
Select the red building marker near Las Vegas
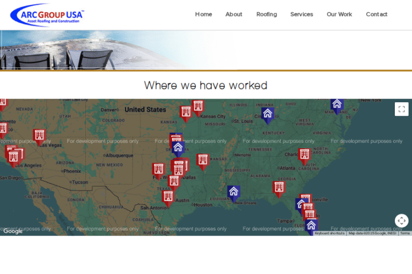click(x=39, y=136)
